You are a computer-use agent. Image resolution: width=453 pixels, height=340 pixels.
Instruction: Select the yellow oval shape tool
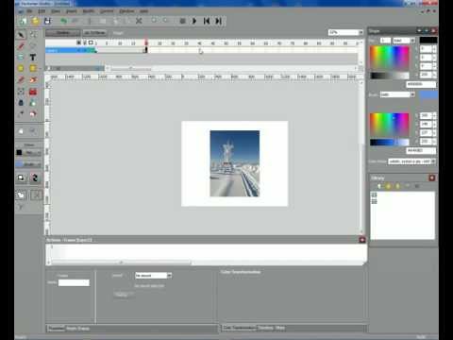pos(21,68)
